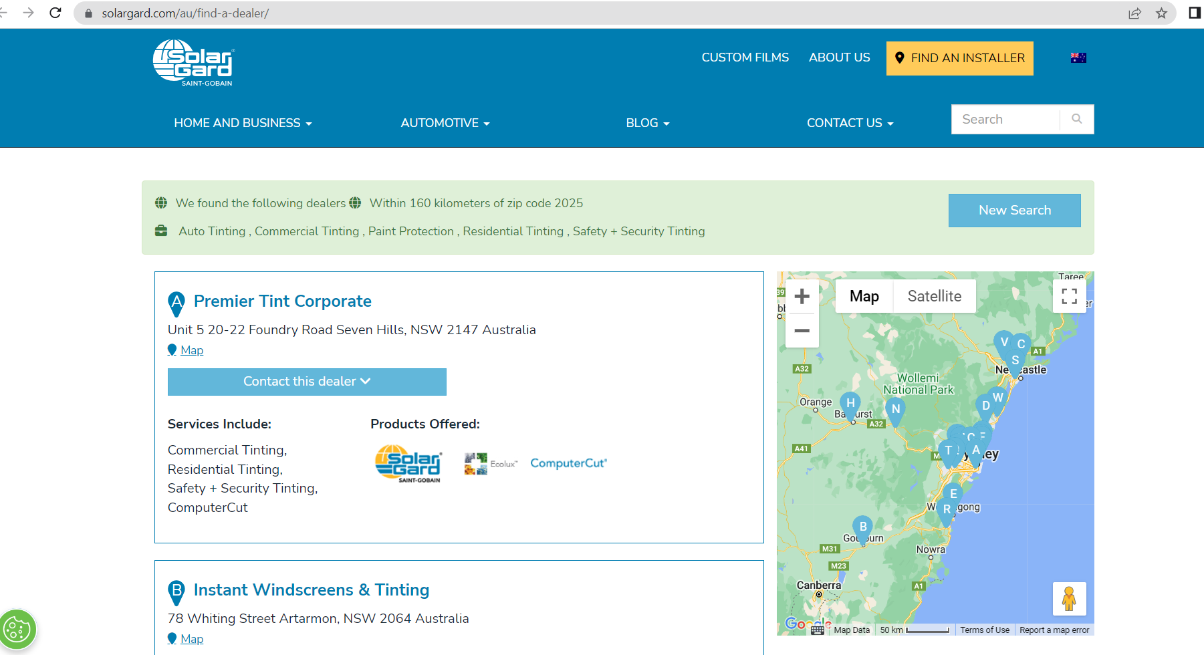Share this page from the address bar
The height and width of the screenshot is (655, 1204).
(x=1134, y=13)
